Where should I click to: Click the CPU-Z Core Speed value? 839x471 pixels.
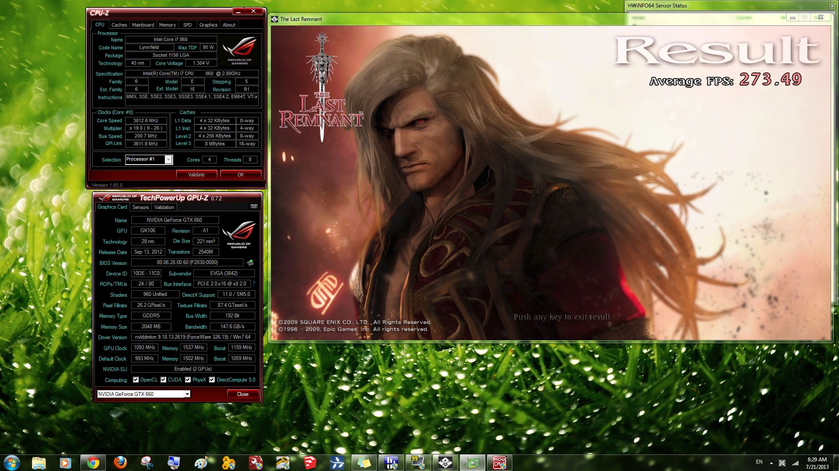click(146, 120)
